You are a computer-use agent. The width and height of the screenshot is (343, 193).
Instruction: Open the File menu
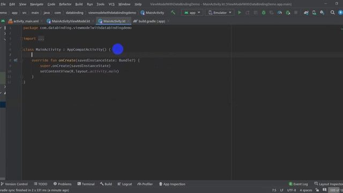3,4
